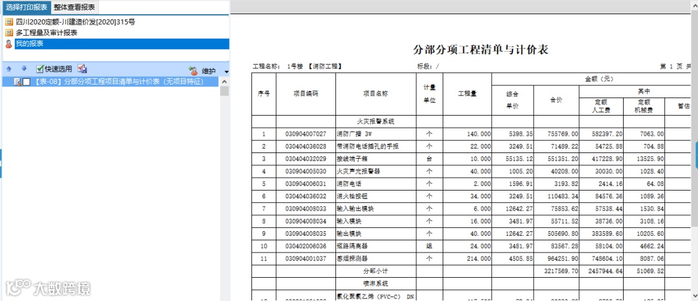Click the 短路隔离器 item name
Viewport: 698px width, 301px height.
(x=352, y=246)
